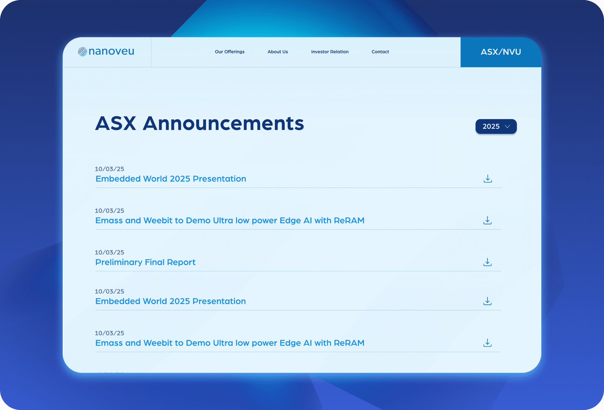Click download icon for first Emass and Weebit announcement
This screenshot has width=604, height=410.
(487, 220)
